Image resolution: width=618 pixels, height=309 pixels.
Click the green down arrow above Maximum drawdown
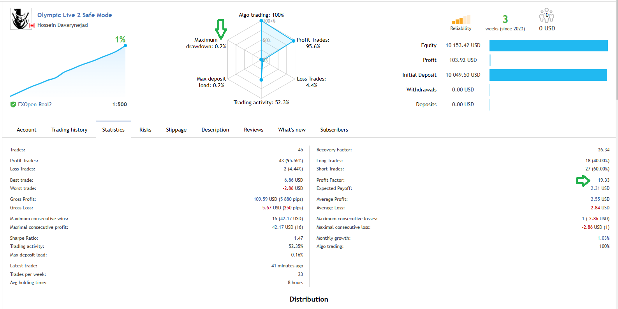coord(221,29)
